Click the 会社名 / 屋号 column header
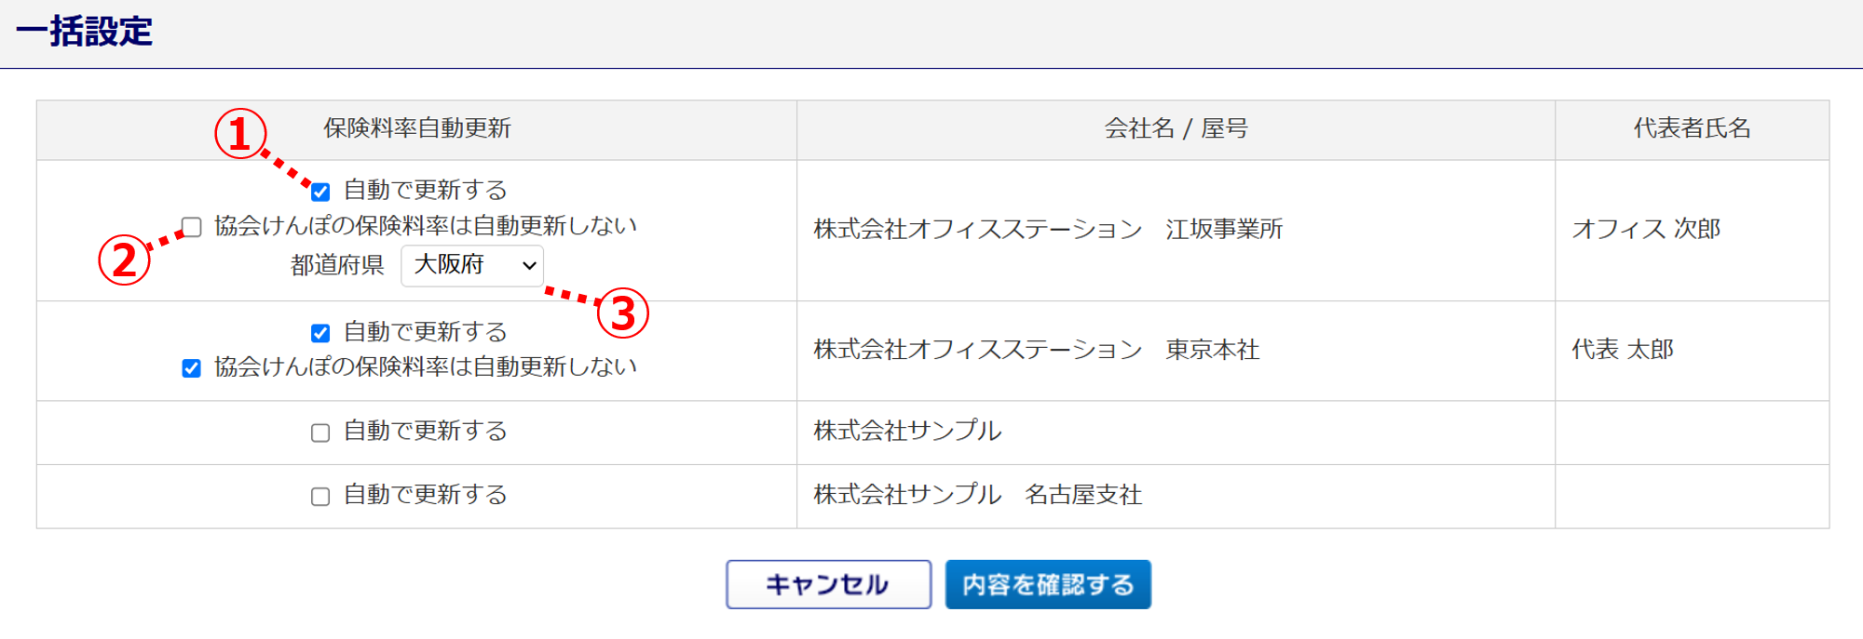 1176,129
